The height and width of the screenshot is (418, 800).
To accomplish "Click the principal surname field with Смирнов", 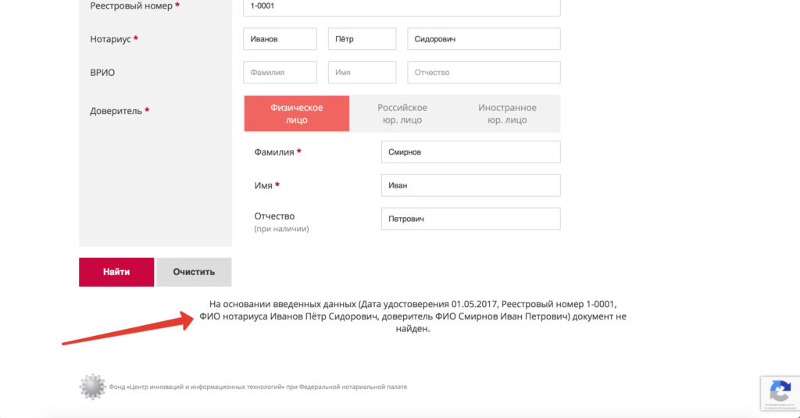I will click(x=470, y=152).
